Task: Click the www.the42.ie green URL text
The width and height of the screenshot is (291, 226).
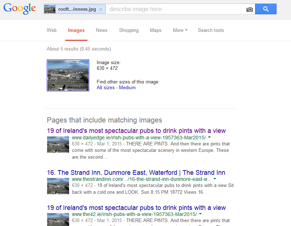Action: tap(135, 214)
